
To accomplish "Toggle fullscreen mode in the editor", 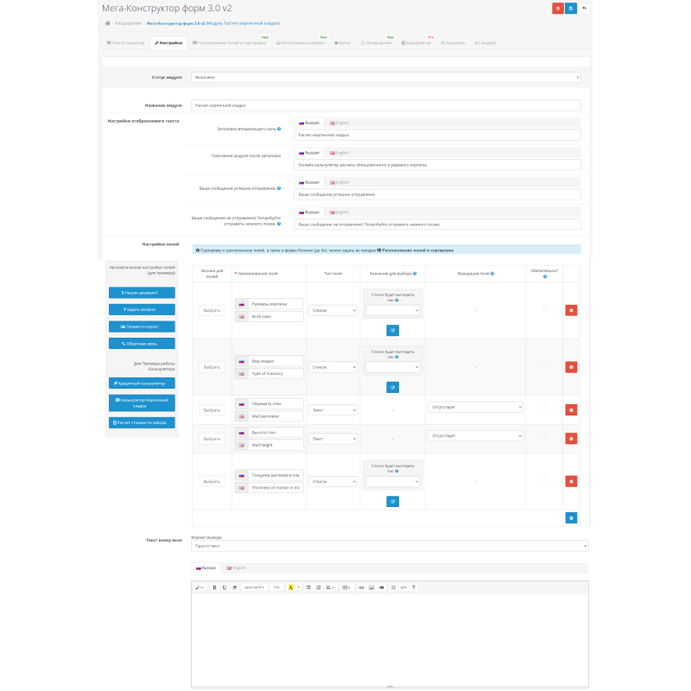I will (394, 587).
